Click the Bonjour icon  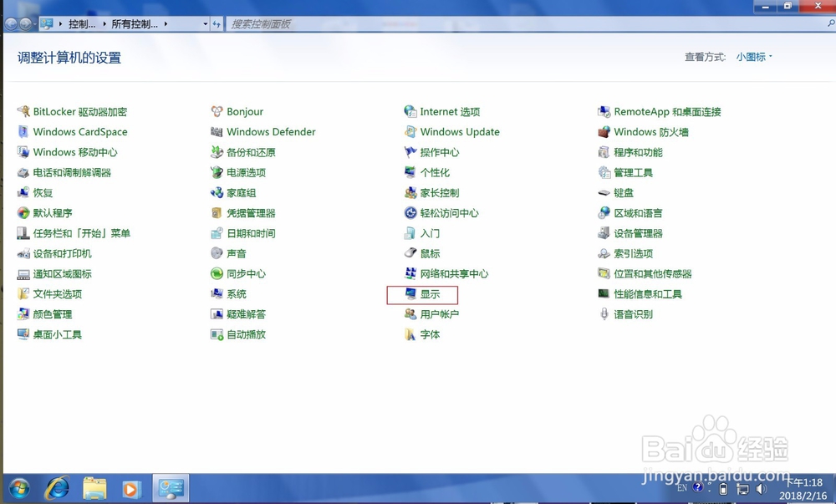(x=217, y=111)
